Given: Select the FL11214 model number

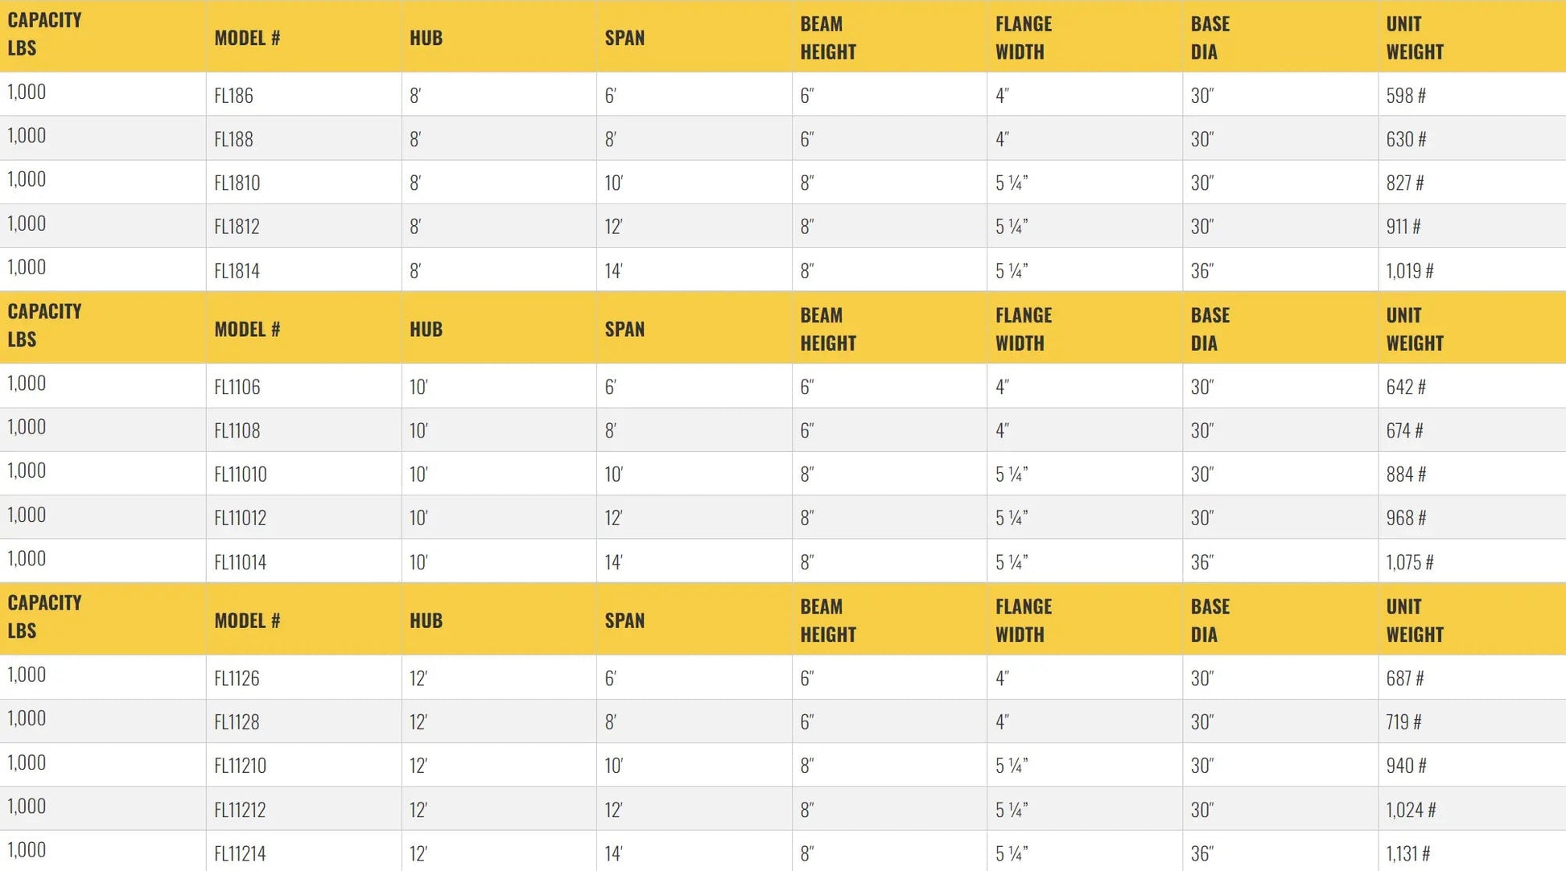Looking at the screenshot, I should 240,853.
